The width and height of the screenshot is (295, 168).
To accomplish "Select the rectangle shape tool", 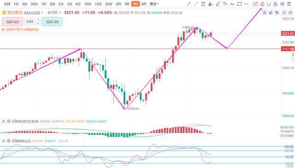I will (239, 4).
